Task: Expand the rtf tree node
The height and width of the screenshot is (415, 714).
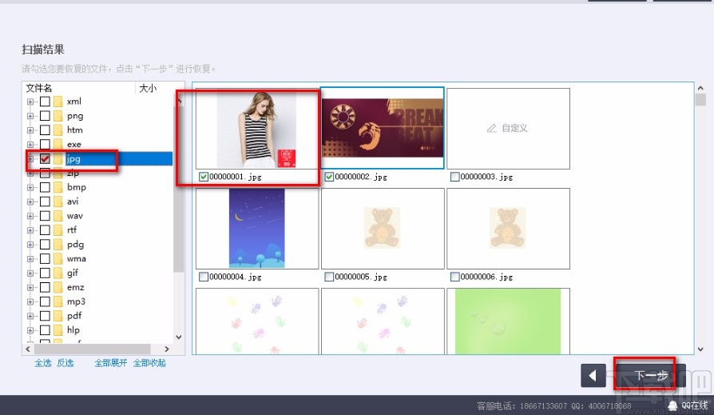Action: (x=30, y=230)
